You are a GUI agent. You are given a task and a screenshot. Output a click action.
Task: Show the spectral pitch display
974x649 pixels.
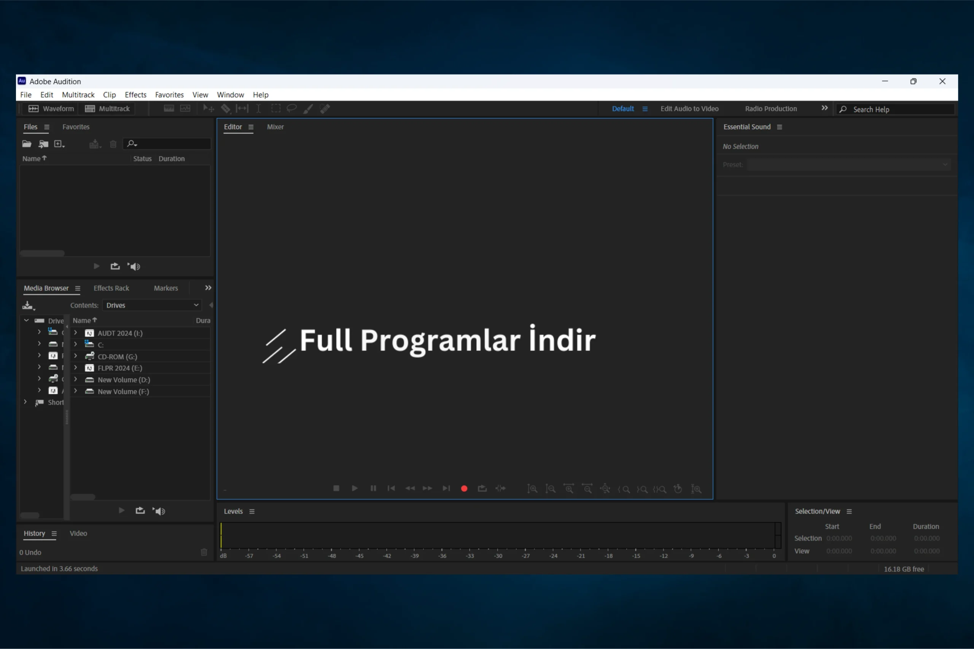click(x=185, y=108)
